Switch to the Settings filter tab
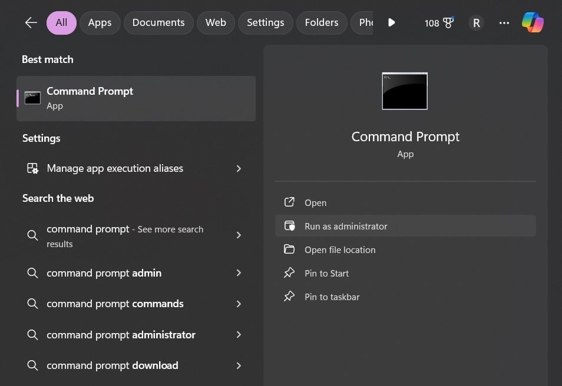Screen dimensions: 562x386 click(x=266, y=22)
